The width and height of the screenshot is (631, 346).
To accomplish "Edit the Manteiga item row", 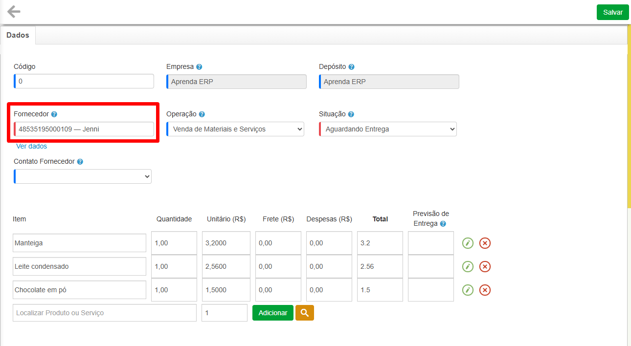I will click(x=468, y=243).
